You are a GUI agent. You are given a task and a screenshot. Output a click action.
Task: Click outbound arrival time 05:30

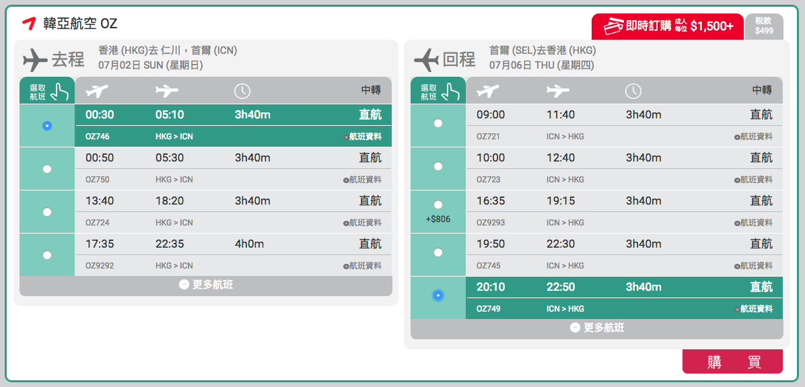click(x=170, y=157)
